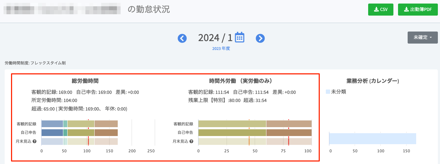This screenshot has height=164, width=440.
Task: Click help icon beside 月末見込 in 時間外労働 chart
Action: [x=191, y=141]
